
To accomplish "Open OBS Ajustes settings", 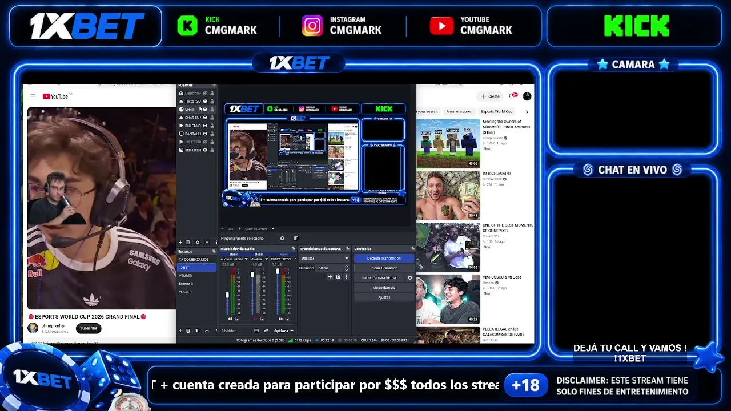I will 384,297.
